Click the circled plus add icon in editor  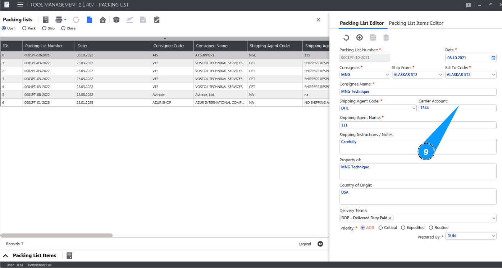point(359,37)
